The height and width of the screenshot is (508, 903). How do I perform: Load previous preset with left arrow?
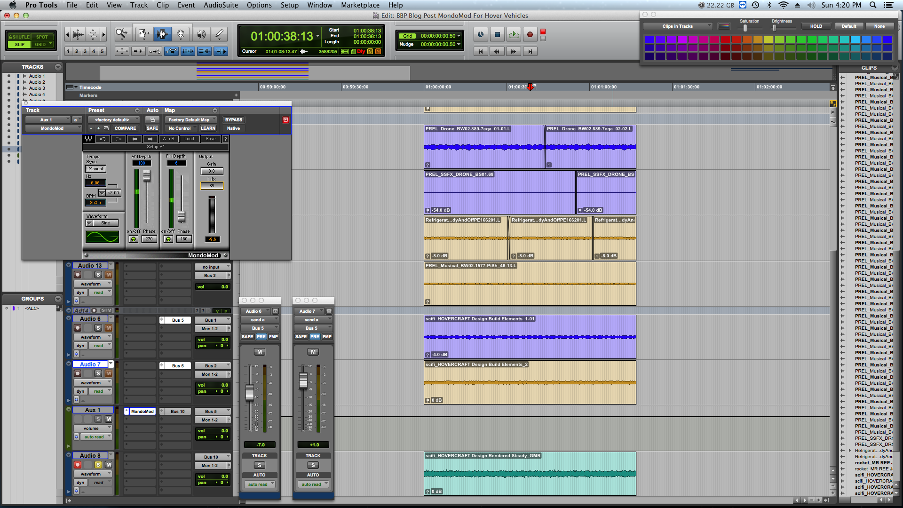(135, 139)
